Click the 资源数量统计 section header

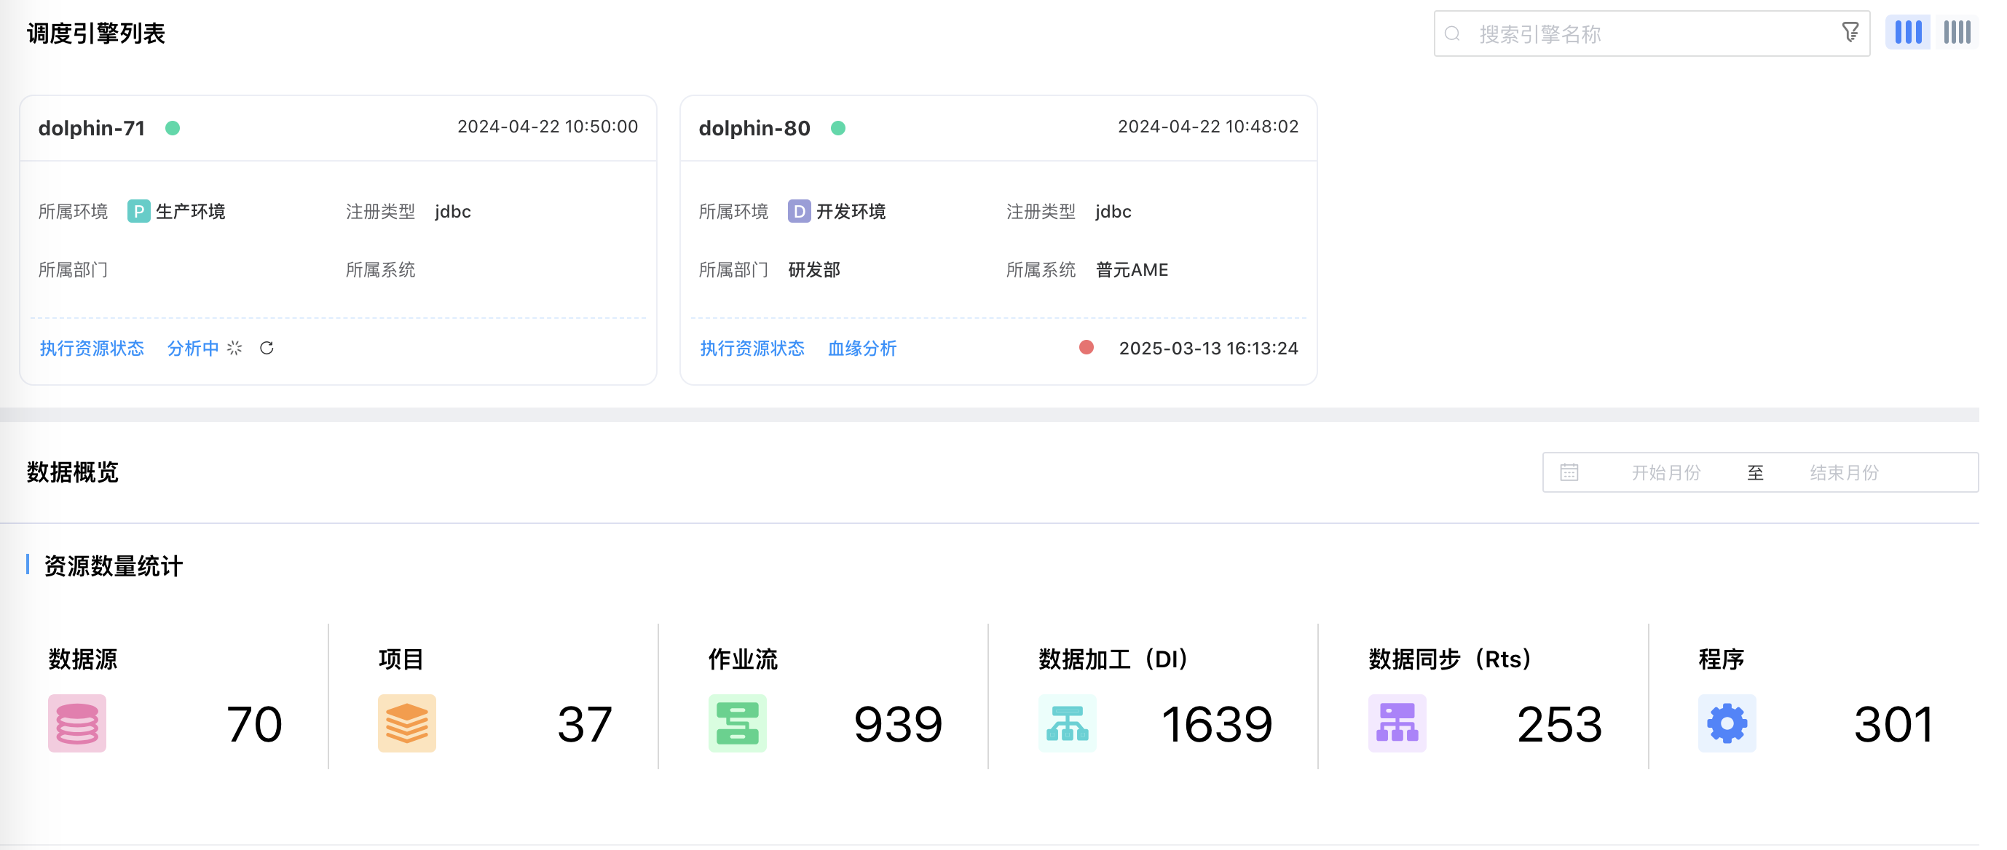(112, 567)
